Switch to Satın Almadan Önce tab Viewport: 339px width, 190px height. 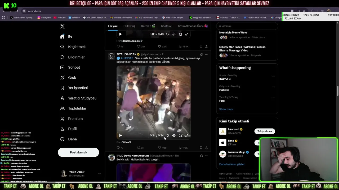pyautogui.click(x=193, y=26)
